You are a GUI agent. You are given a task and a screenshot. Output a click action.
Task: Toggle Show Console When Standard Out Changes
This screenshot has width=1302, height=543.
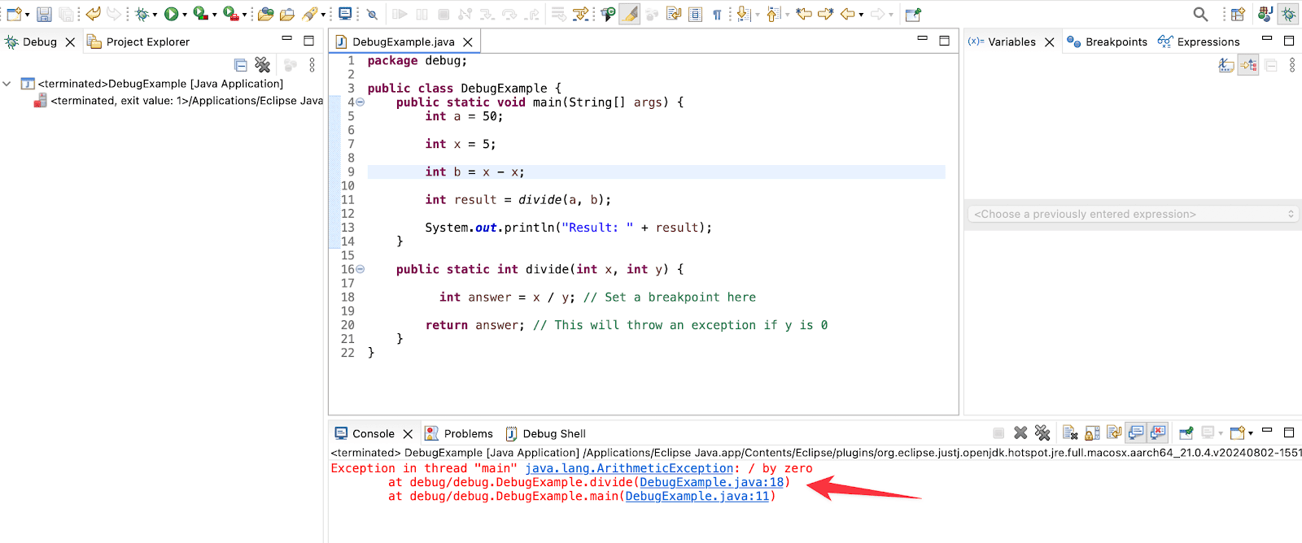tap(1136, 433)
